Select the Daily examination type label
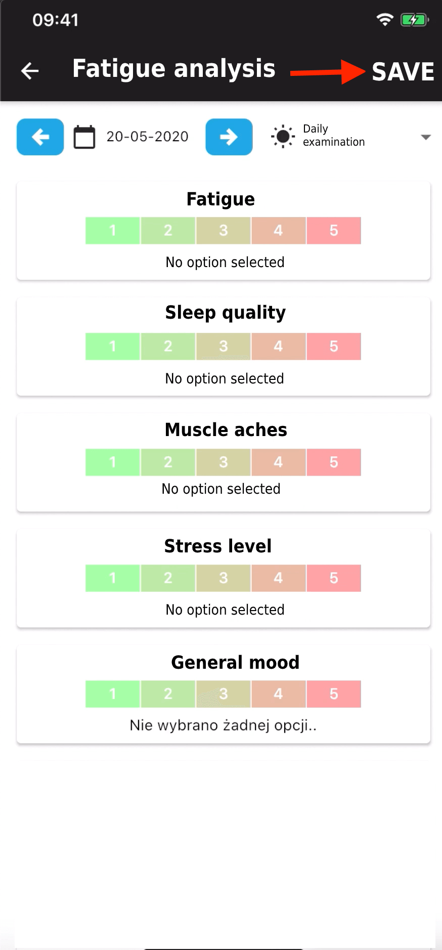The height and width of the screenshot is (950, 442). pyautogui.click(x=334, y=136)
